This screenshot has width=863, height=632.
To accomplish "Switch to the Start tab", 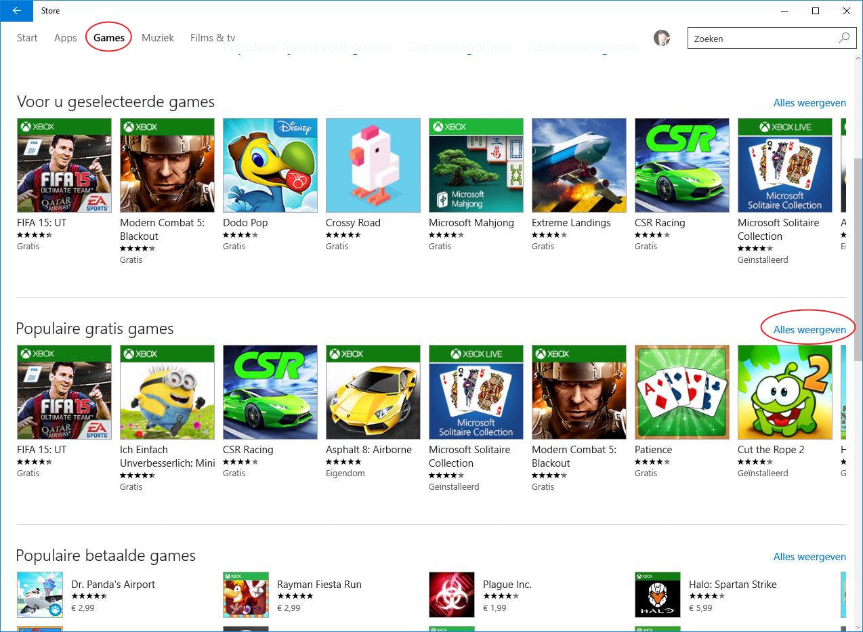I will tap(27, 38).
